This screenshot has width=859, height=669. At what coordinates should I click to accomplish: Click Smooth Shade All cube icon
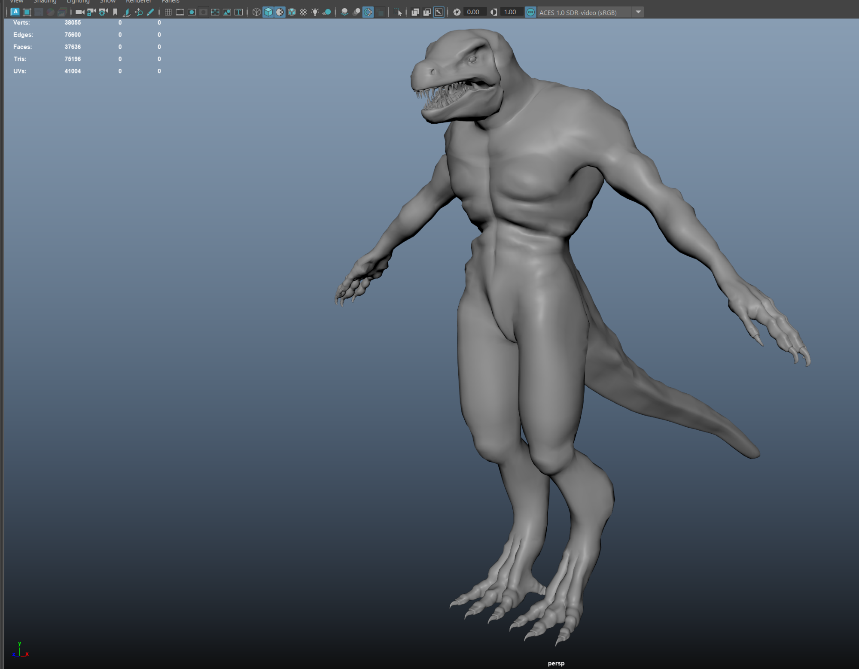pyautogui.click(x=268, y=12)
